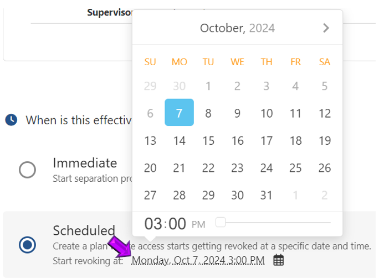Go to next month with right chevron
Screen dimensions: 379x279
coord(326,28)
